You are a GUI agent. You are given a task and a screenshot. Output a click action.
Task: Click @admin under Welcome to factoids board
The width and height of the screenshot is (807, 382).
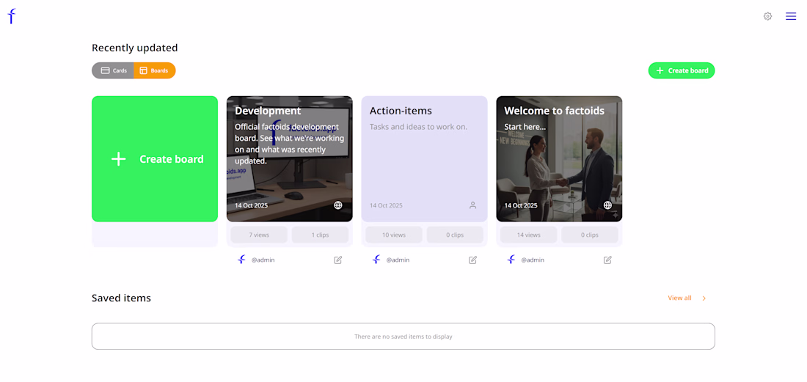tap(533, 260)
